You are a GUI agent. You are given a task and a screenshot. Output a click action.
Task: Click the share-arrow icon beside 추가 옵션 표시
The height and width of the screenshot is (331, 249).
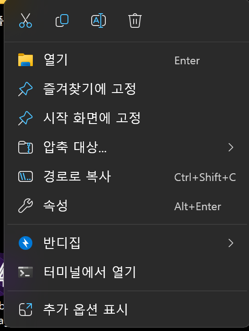(26, 310)
